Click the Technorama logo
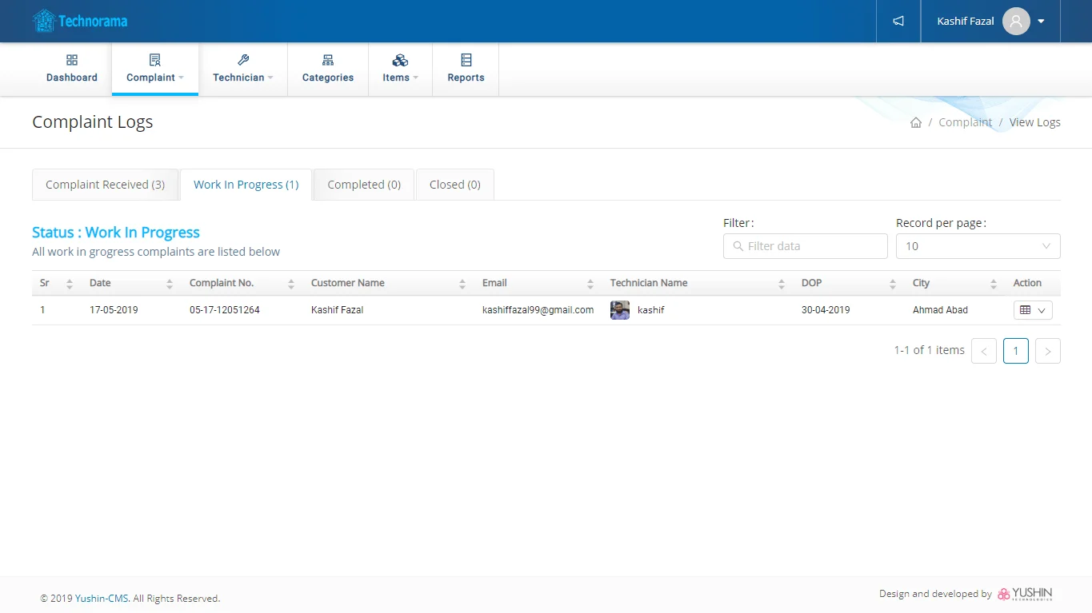1092x613 pixels. click(80, 22)
